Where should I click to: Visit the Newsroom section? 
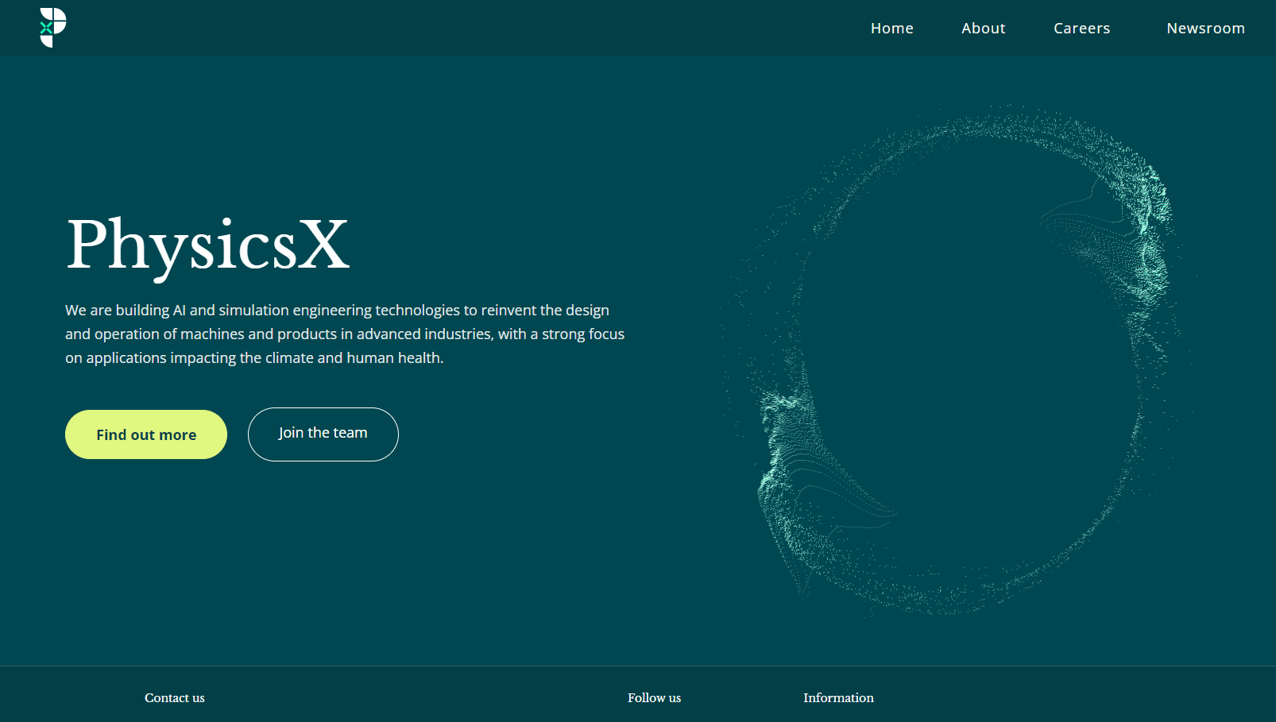pos(1205,29)
